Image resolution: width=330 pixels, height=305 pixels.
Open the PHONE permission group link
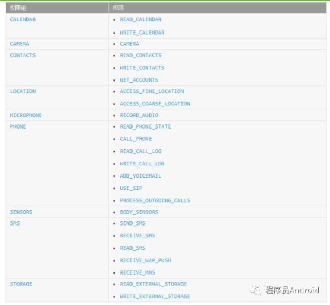pos(18,126)
